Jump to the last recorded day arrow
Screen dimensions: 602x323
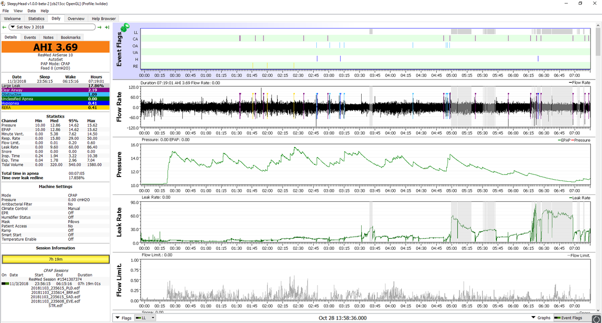[107, 27]
